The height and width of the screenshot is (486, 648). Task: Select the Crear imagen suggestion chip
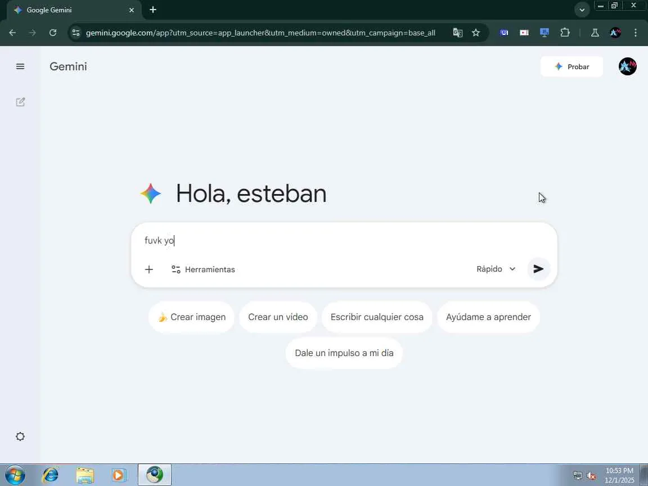[191, 317]
